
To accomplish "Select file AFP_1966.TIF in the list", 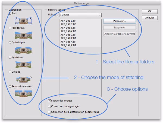I will (80, 38).
